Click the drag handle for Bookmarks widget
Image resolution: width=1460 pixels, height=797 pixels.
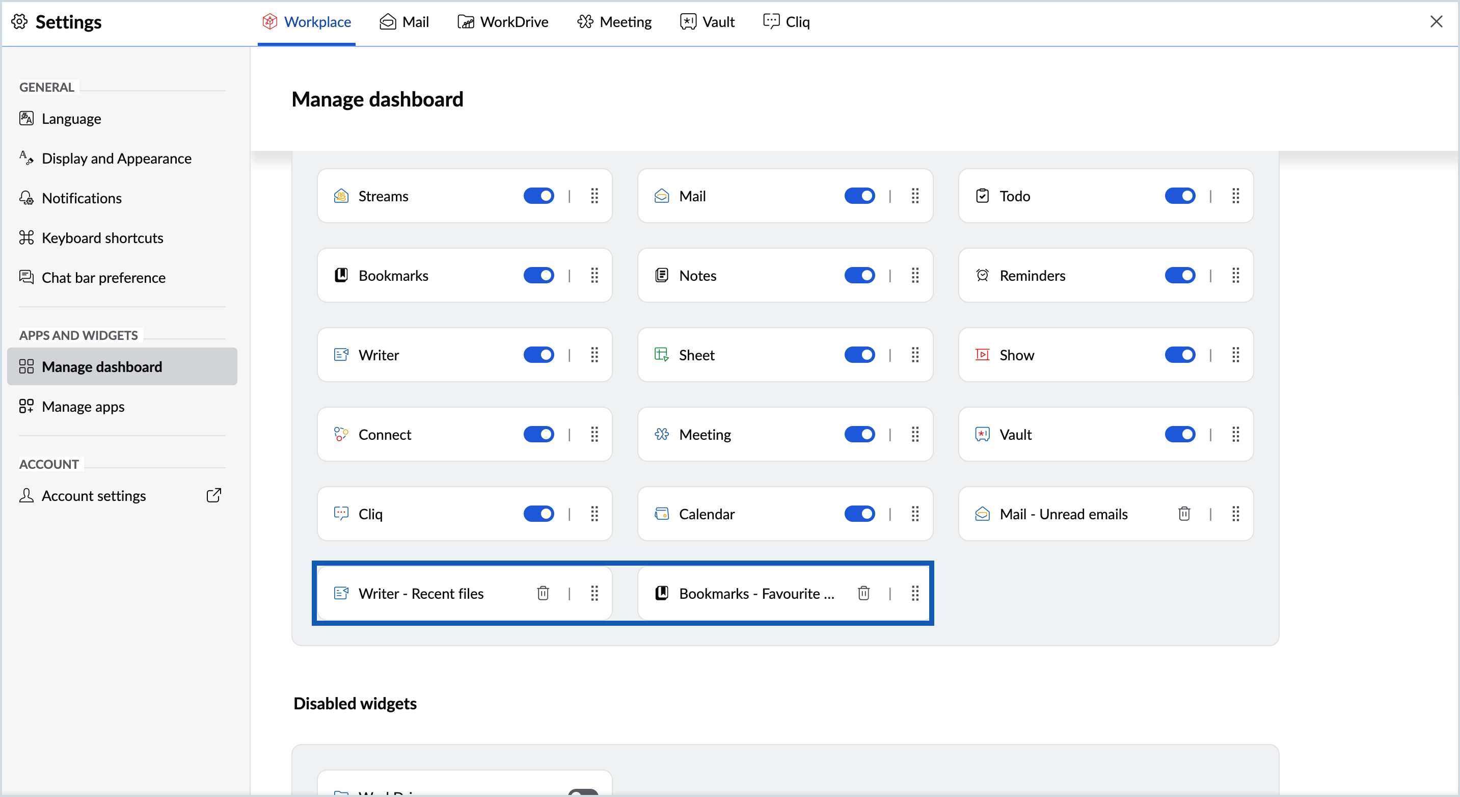594,276
